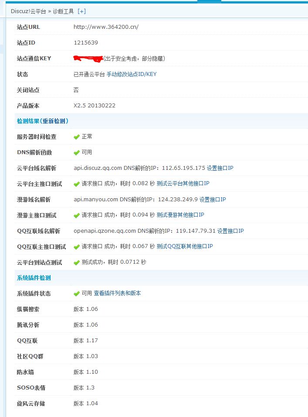Click site URL http://www.364200.cn/
308x417 pixels.
point(106,27)
